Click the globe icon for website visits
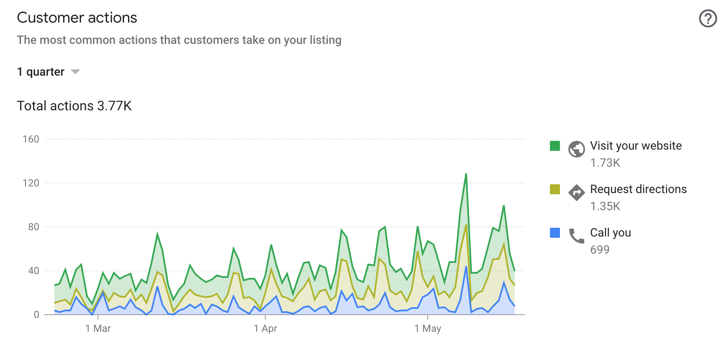 point(576,149)
